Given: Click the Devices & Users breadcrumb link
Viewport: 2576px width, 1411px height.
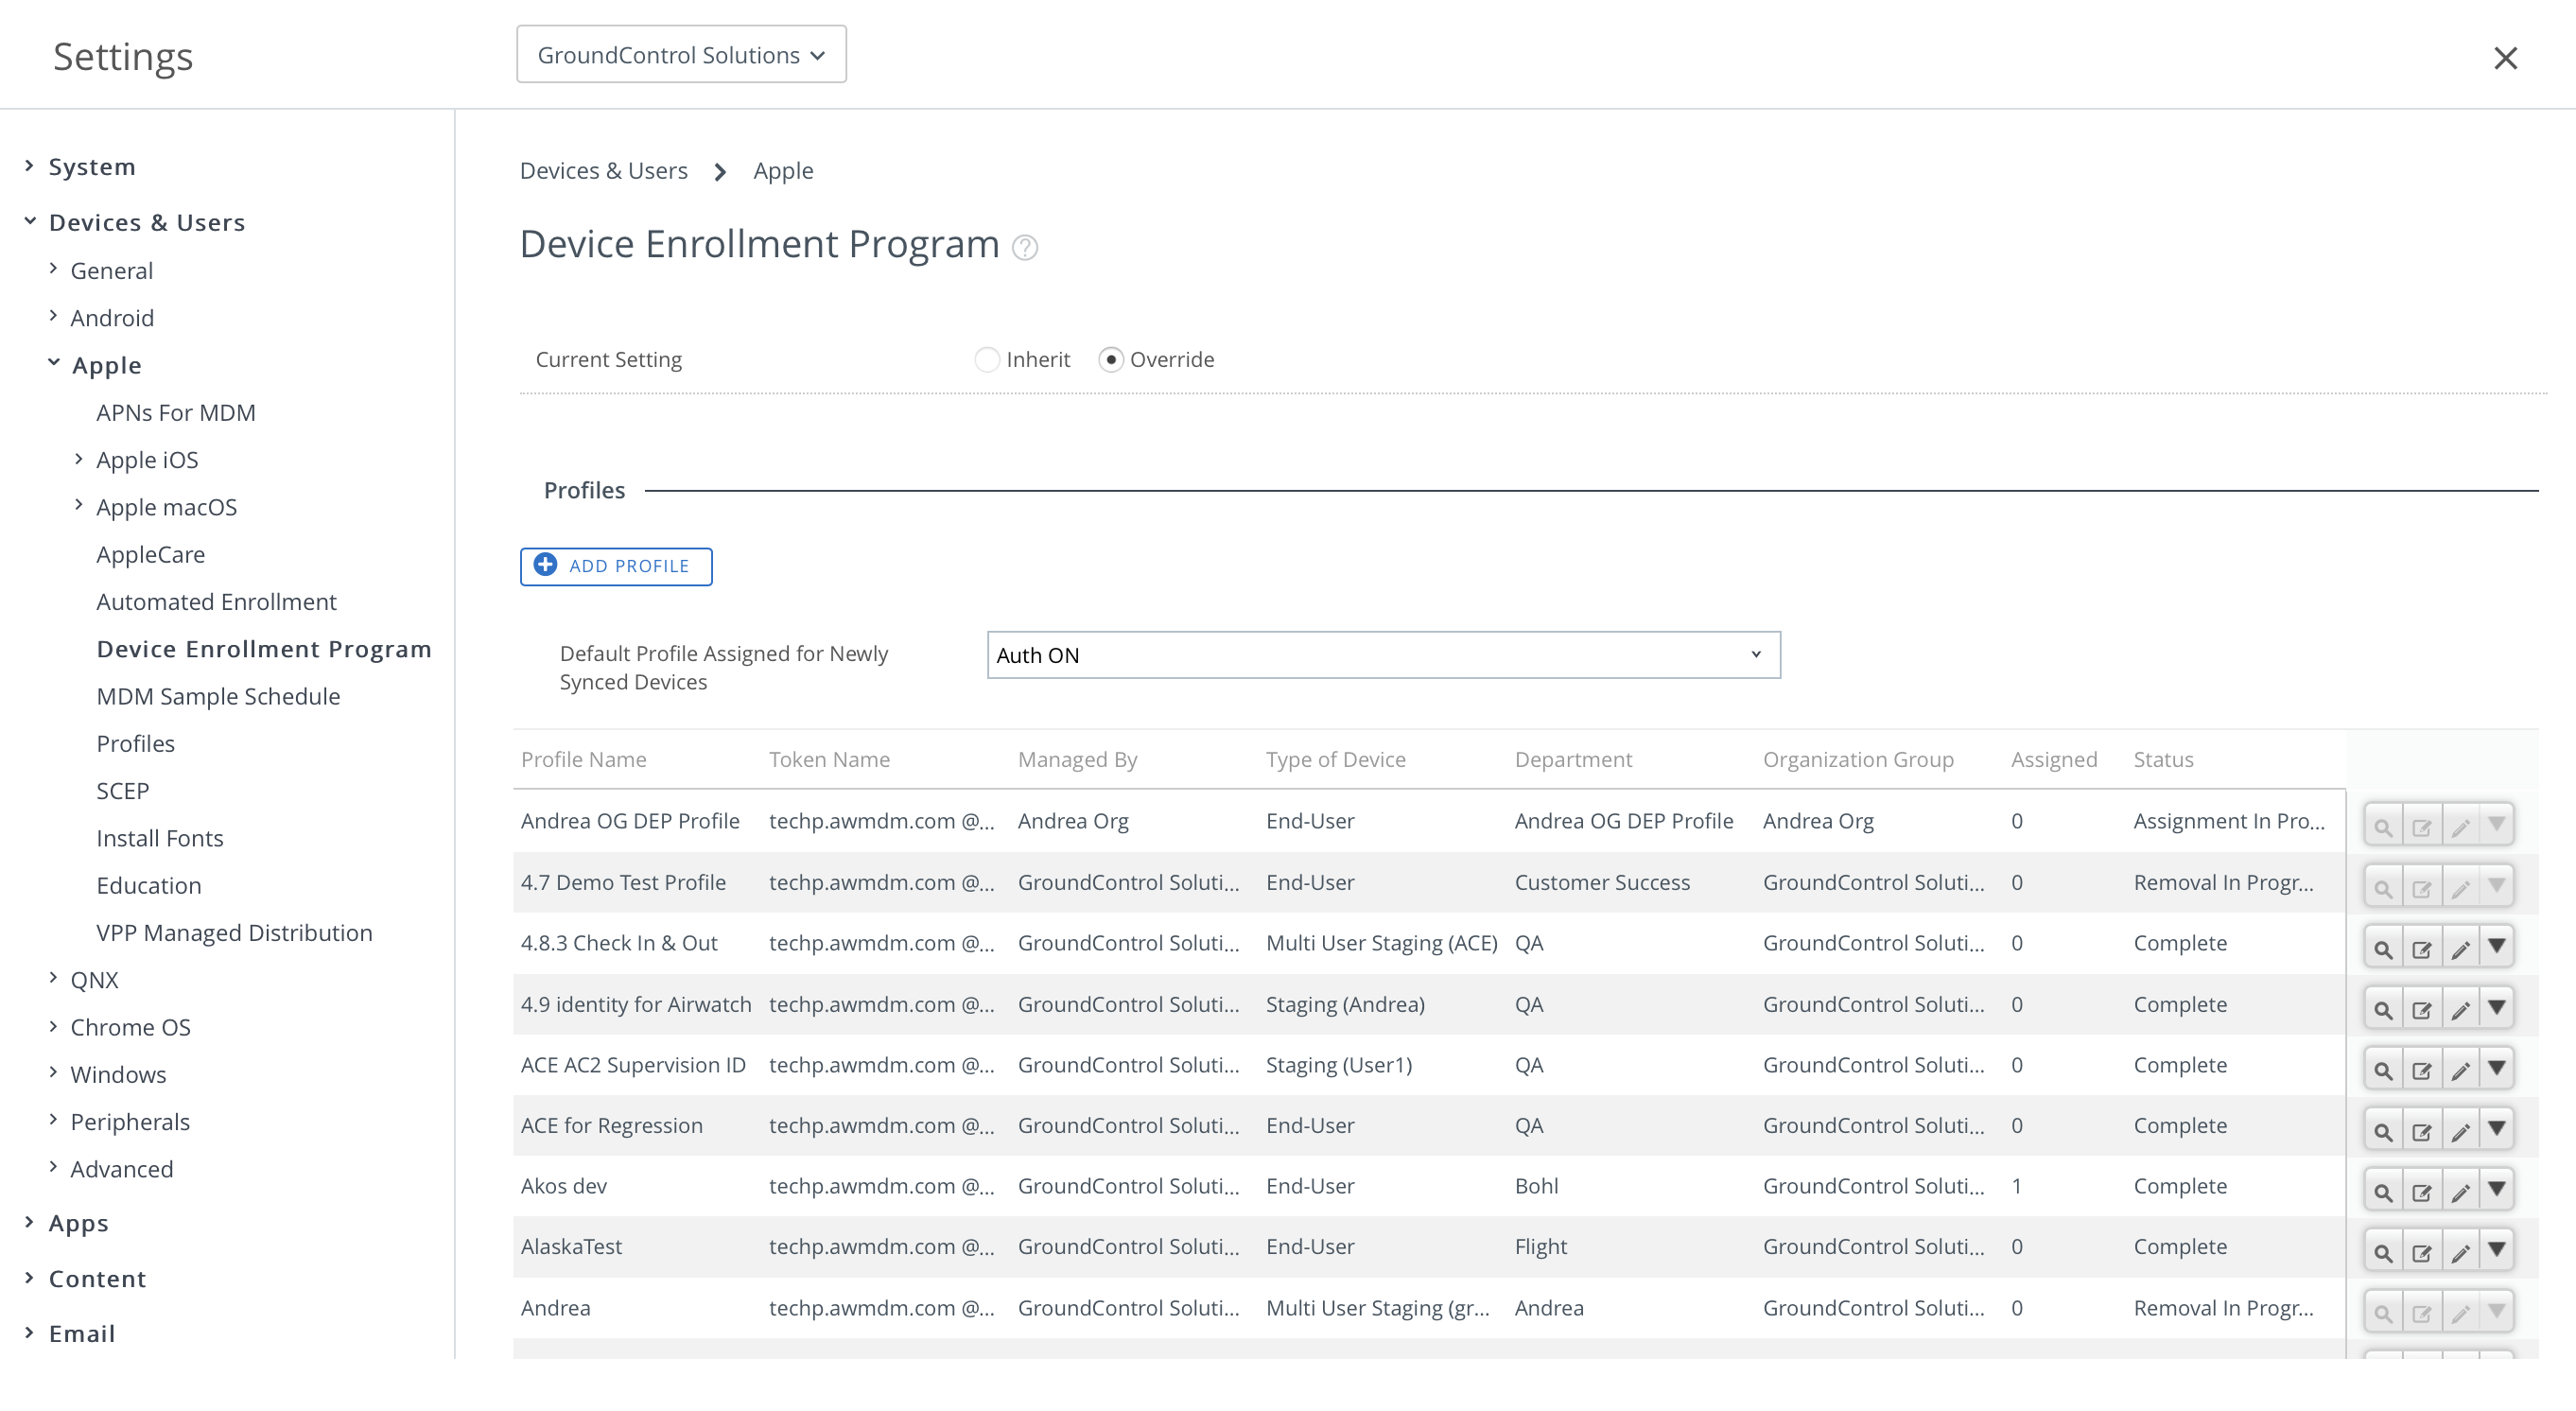Looking at the screenshot, I should click(603, 171).
